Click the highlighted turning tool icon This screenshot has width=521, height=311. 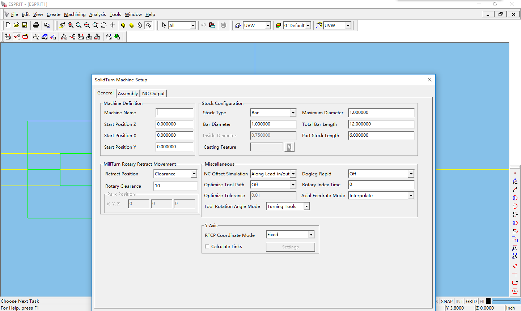(17, 37)
